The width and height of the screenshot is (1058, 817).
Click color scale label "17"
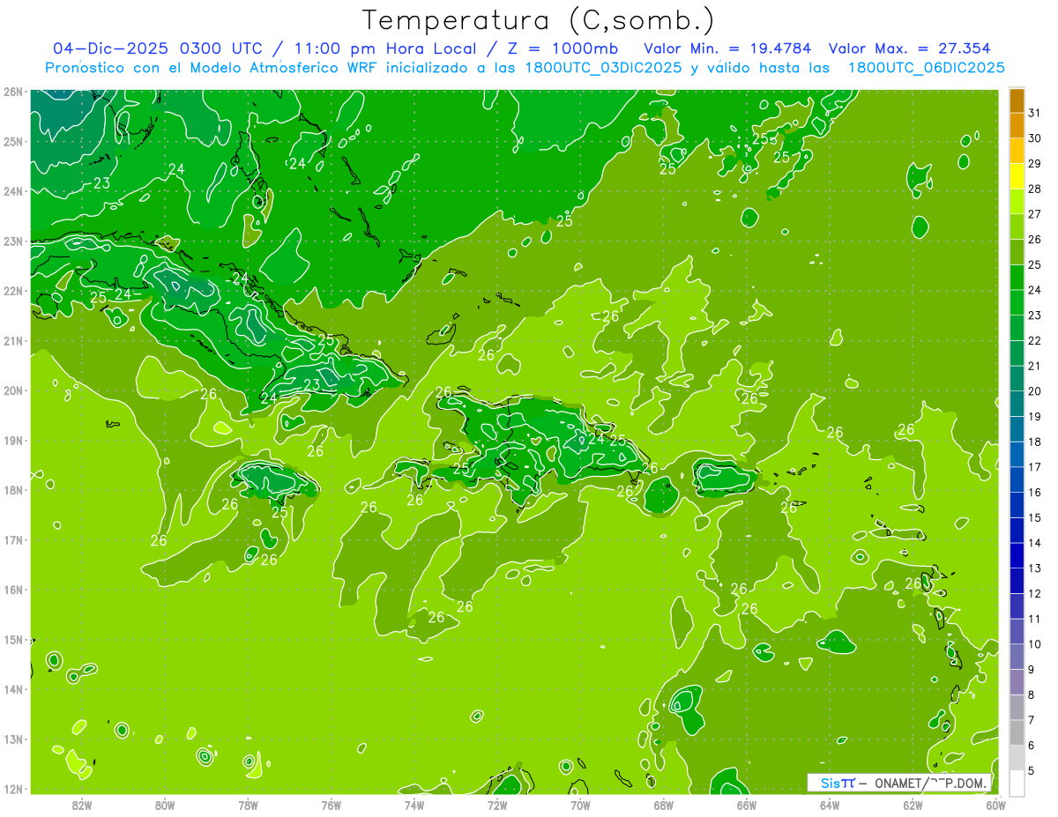(x=1034, y=467)
